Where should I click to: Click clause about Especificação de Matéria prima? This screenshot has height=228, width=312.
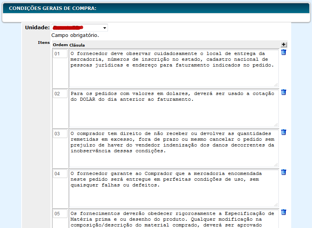point(173,219)
